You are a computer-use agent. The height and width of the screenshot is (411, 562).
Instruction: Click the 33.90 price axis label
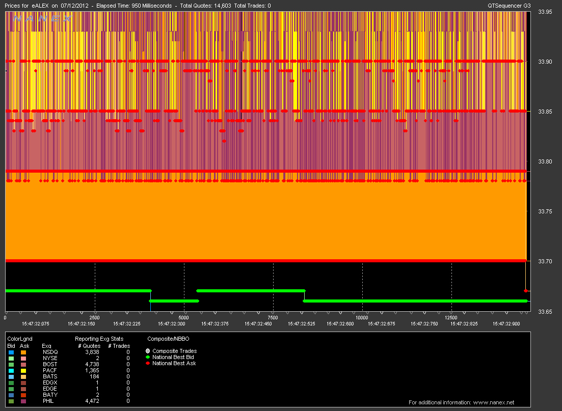545,62
